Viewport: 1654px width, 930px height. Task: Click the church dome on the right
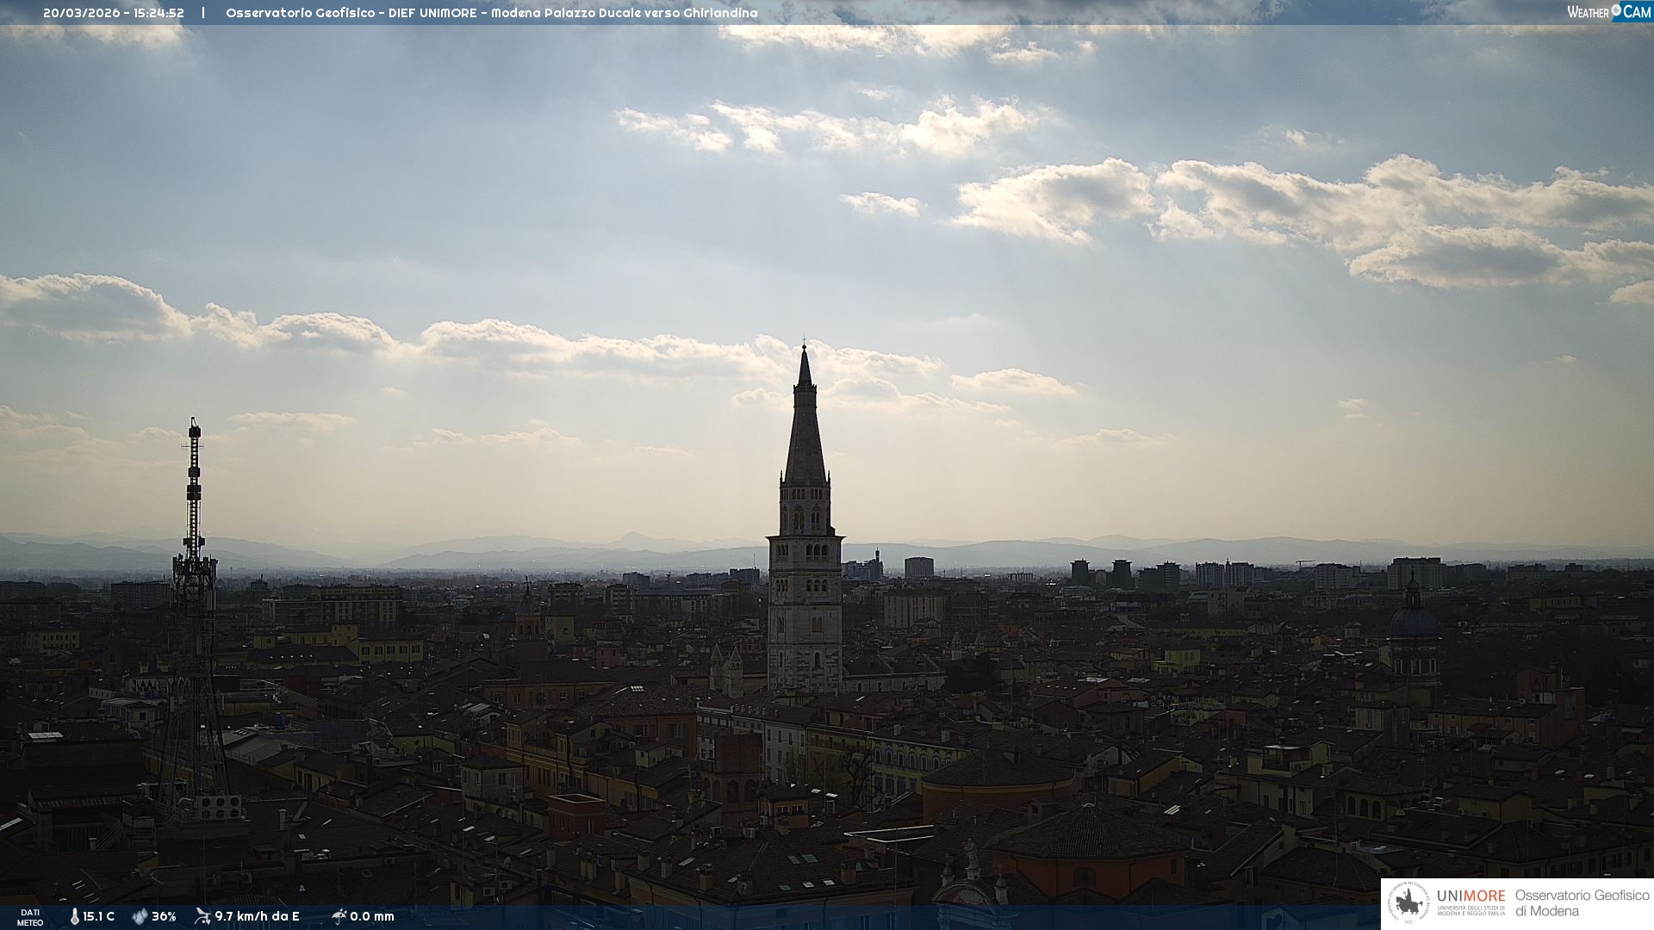pos(1413,620)
